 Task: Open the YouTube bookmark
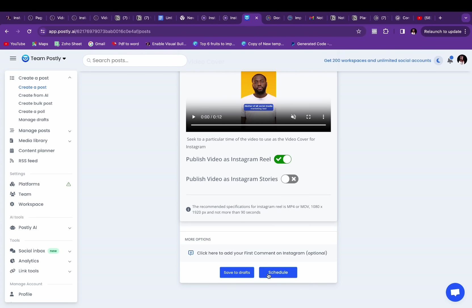click(x=14, y=44)
